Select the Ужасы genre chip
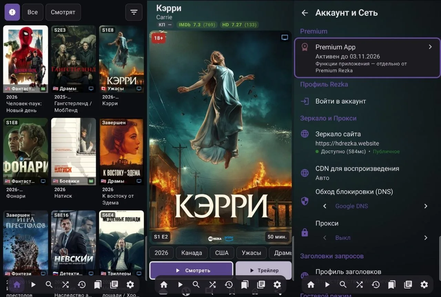Image resolution: width=441 pixels, height=297 pixels. coord(252,253)
